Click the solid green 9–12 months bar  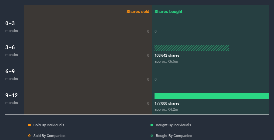click(x=212, y=96)
